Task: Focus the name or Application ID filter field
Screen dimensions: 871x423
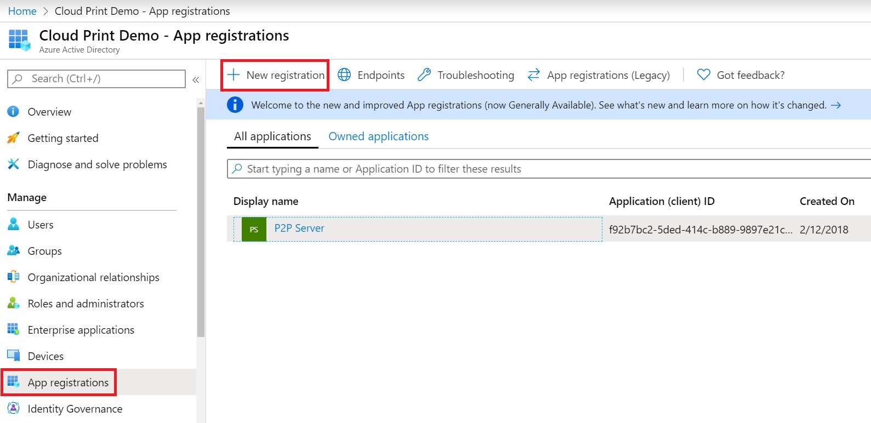Action: [x=549, y=169]
